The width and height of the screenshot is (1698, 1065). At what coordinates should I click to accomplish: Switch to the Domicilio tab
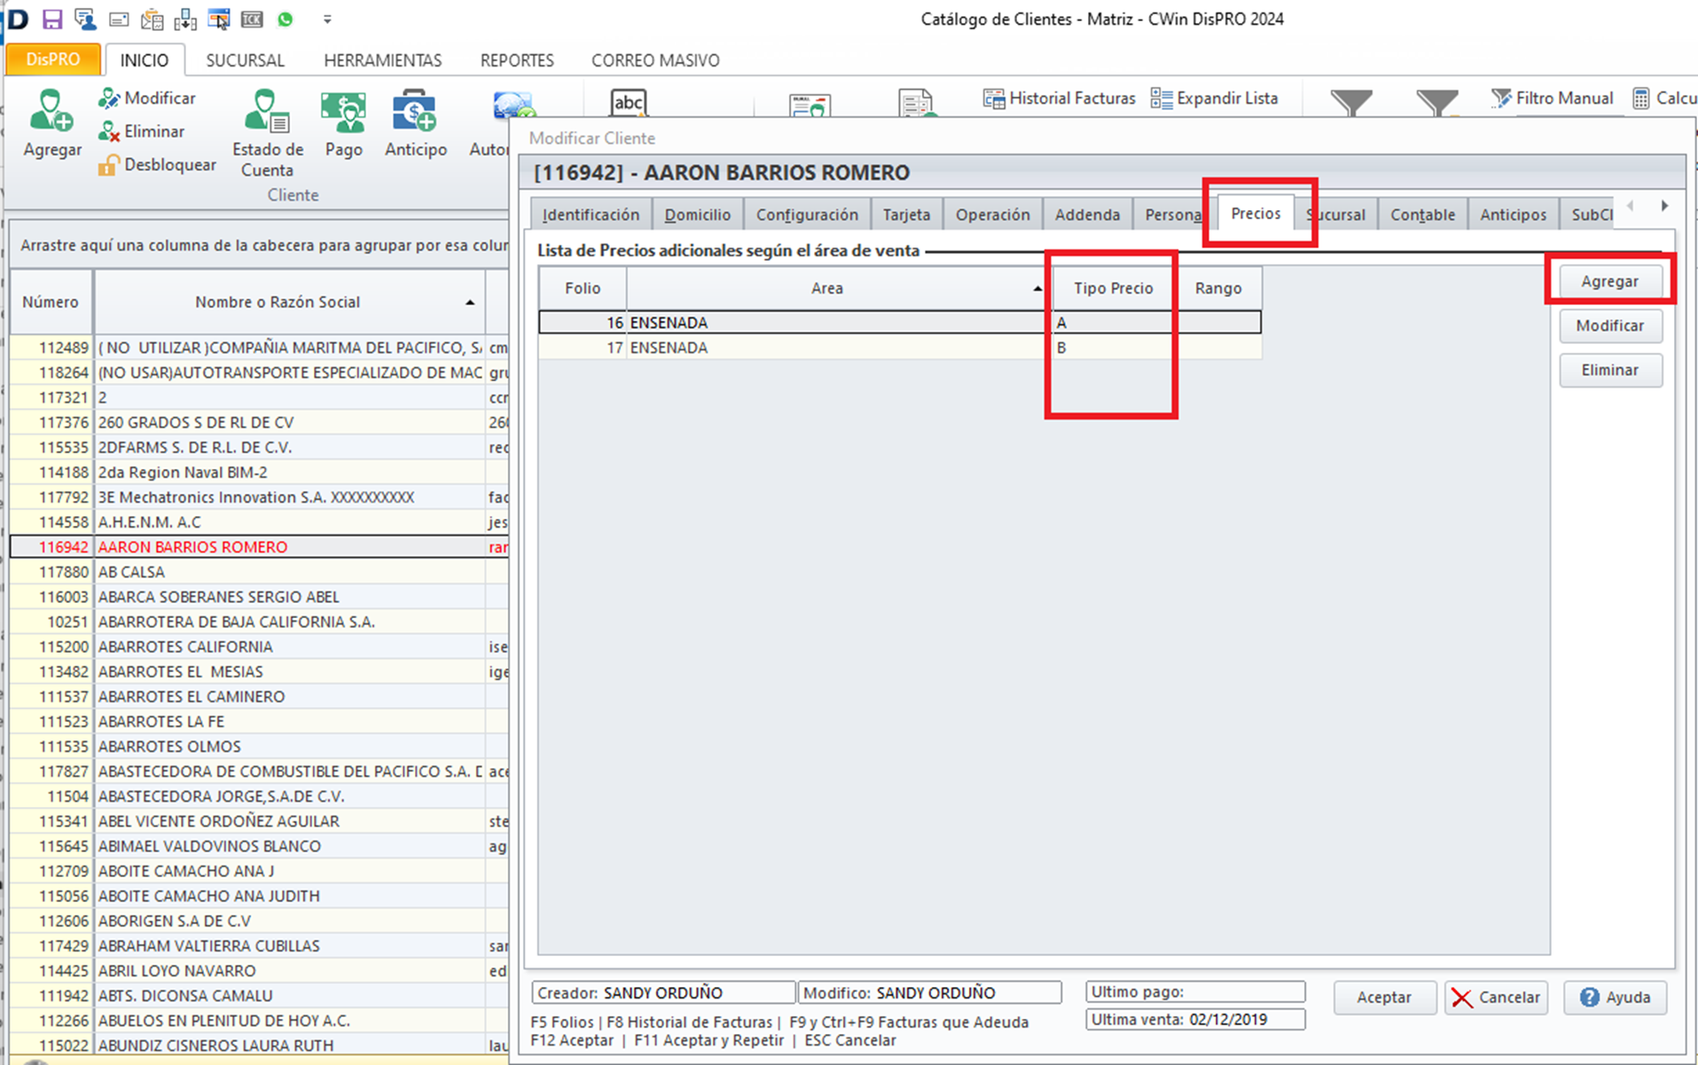tap(697, 215)
